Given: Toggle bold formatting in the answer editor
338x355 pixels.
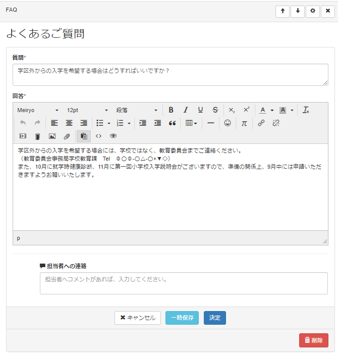Looking at the screenshot, I should 171,110.
